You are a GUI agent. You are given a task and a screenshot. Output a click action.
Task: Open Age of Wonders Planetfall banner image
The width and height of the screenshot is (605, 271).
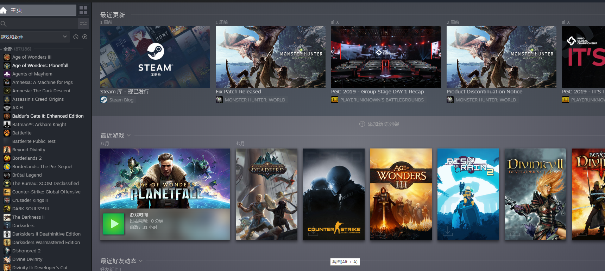(165, 178)
